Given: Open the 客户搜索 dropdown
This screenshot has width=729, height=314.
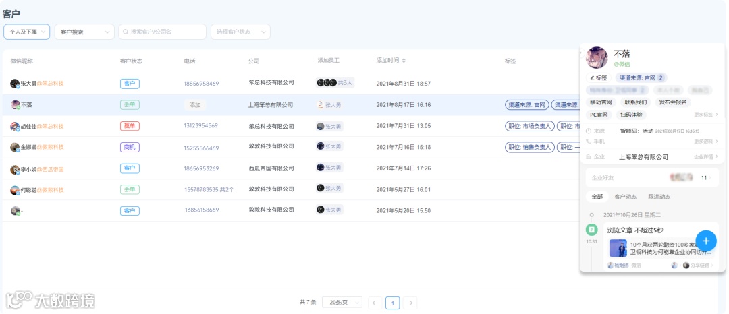Looking at the screenshot, I should 84,32.
